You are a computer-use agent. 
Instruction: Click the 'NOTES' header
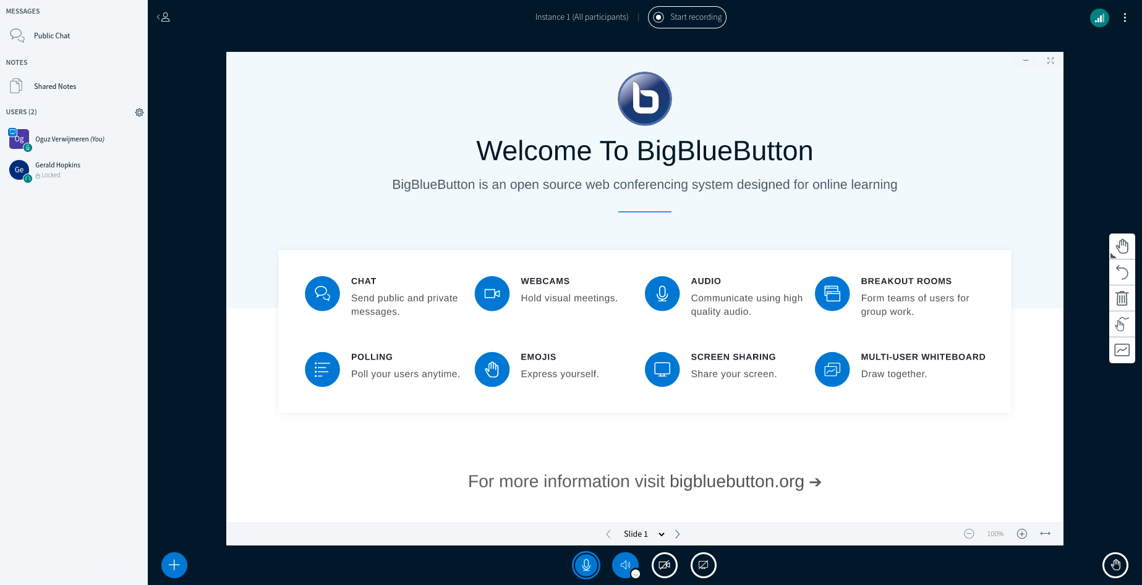17,62
